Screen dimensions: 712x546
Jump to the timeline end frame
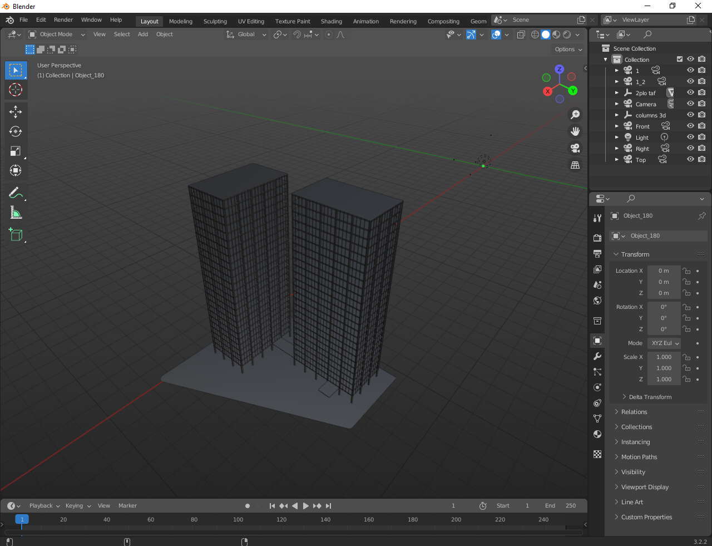[x=329, y=506]
